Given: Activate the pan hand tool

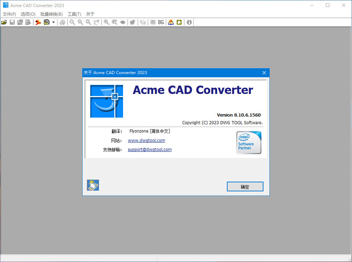Looking at the screenshot, I should coord(96,22).
